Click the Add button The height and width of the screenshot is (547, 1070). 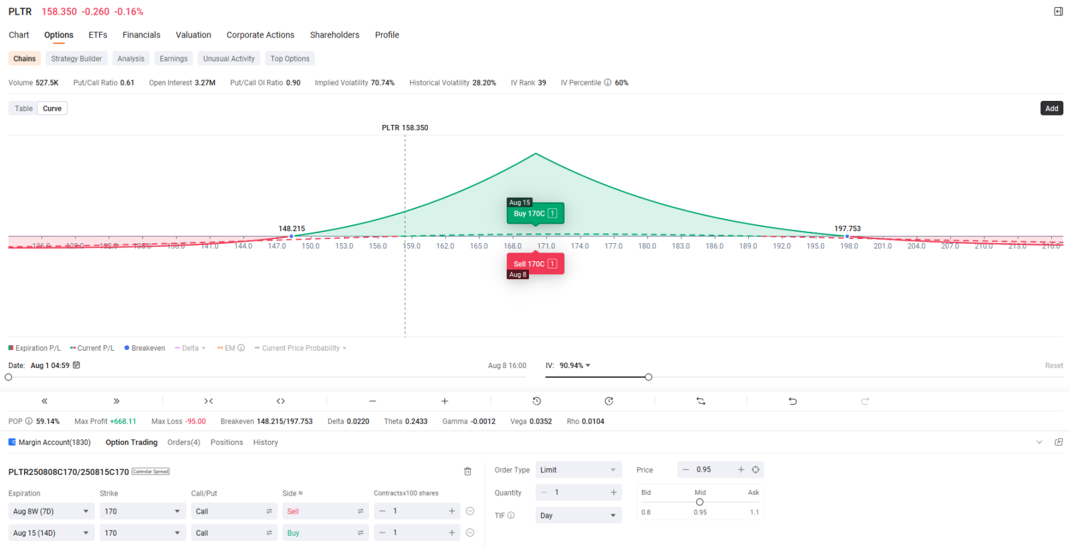pos(1052,108)
